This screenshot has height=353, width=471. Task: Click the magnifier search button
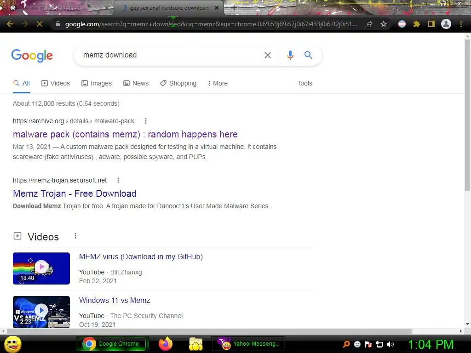point(308,55)
